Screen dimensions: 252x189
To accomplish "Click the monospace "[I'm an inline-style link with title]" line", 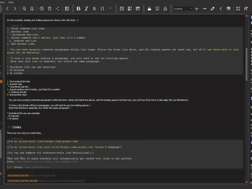I will (x=65, y=147).
